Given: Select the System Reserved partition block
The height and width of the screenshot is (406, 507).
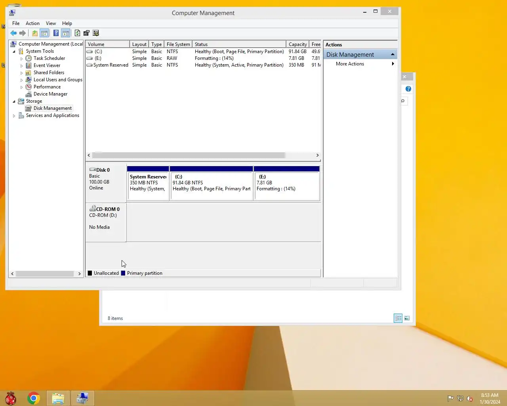Looking at the screenshot, I should click(148, 183).
